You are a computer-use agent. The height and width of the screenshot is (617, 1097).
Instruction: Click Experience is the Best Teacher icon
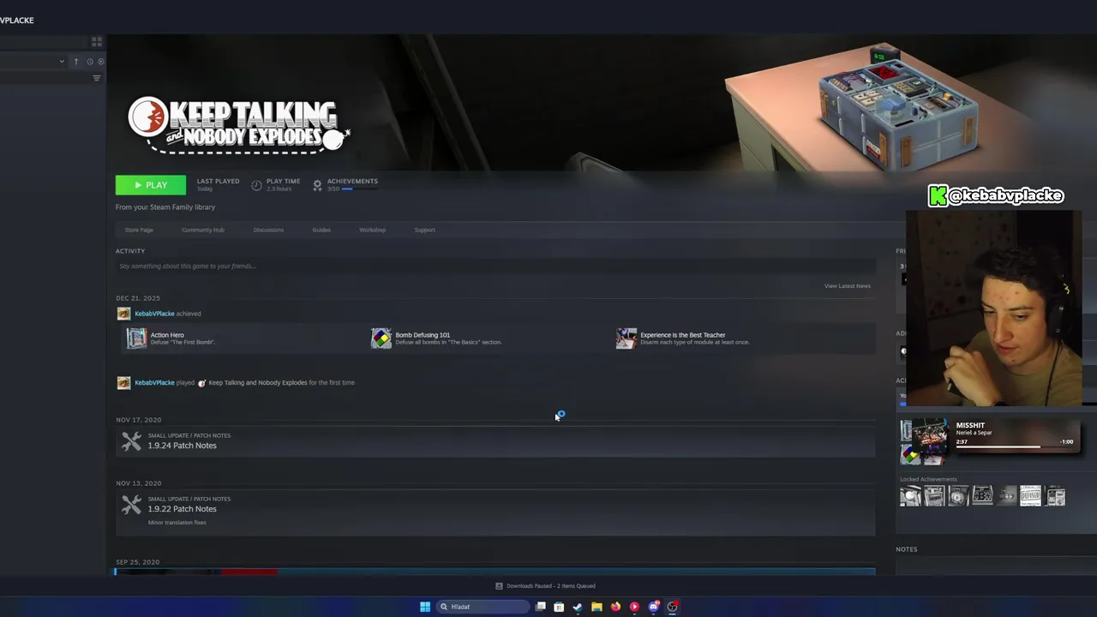pos(626,338)
